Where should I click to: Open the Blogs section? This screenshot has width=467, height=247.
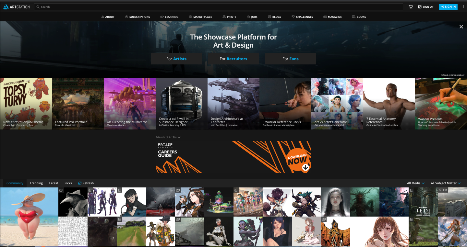274,17
